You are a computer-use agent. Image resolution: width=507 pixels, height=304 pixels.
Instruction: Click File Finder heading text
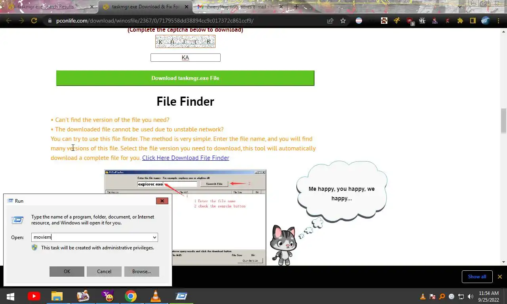tap(185, 101)
